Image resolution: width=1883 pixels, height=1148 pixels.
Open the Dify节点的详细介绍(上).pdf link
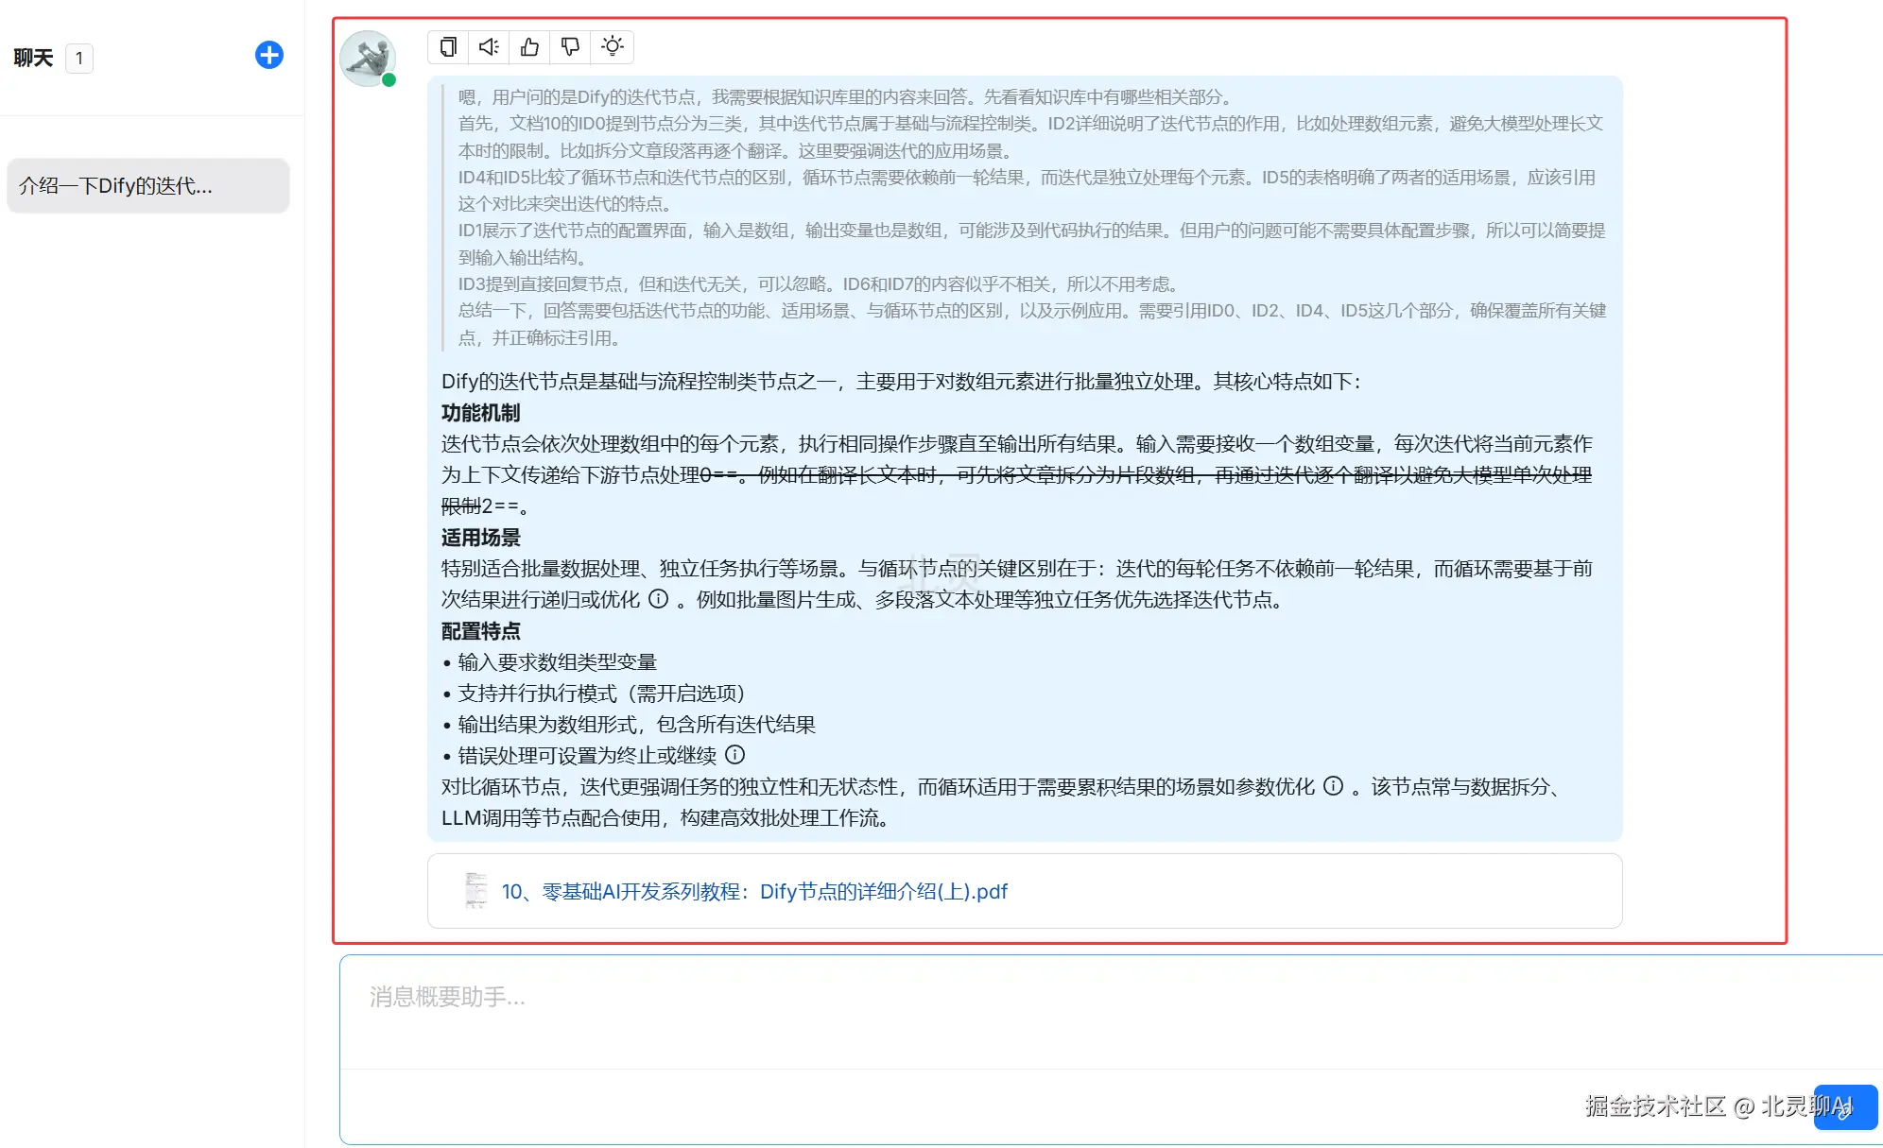point(754,891)
